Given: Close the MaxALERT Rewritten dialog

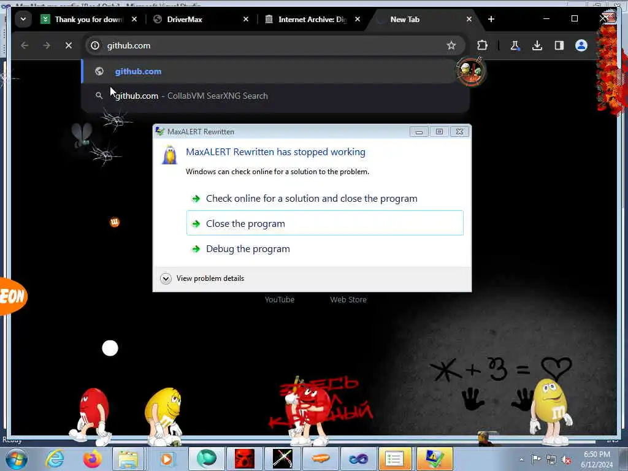Looking at the screenshot, I should [459, 132].
